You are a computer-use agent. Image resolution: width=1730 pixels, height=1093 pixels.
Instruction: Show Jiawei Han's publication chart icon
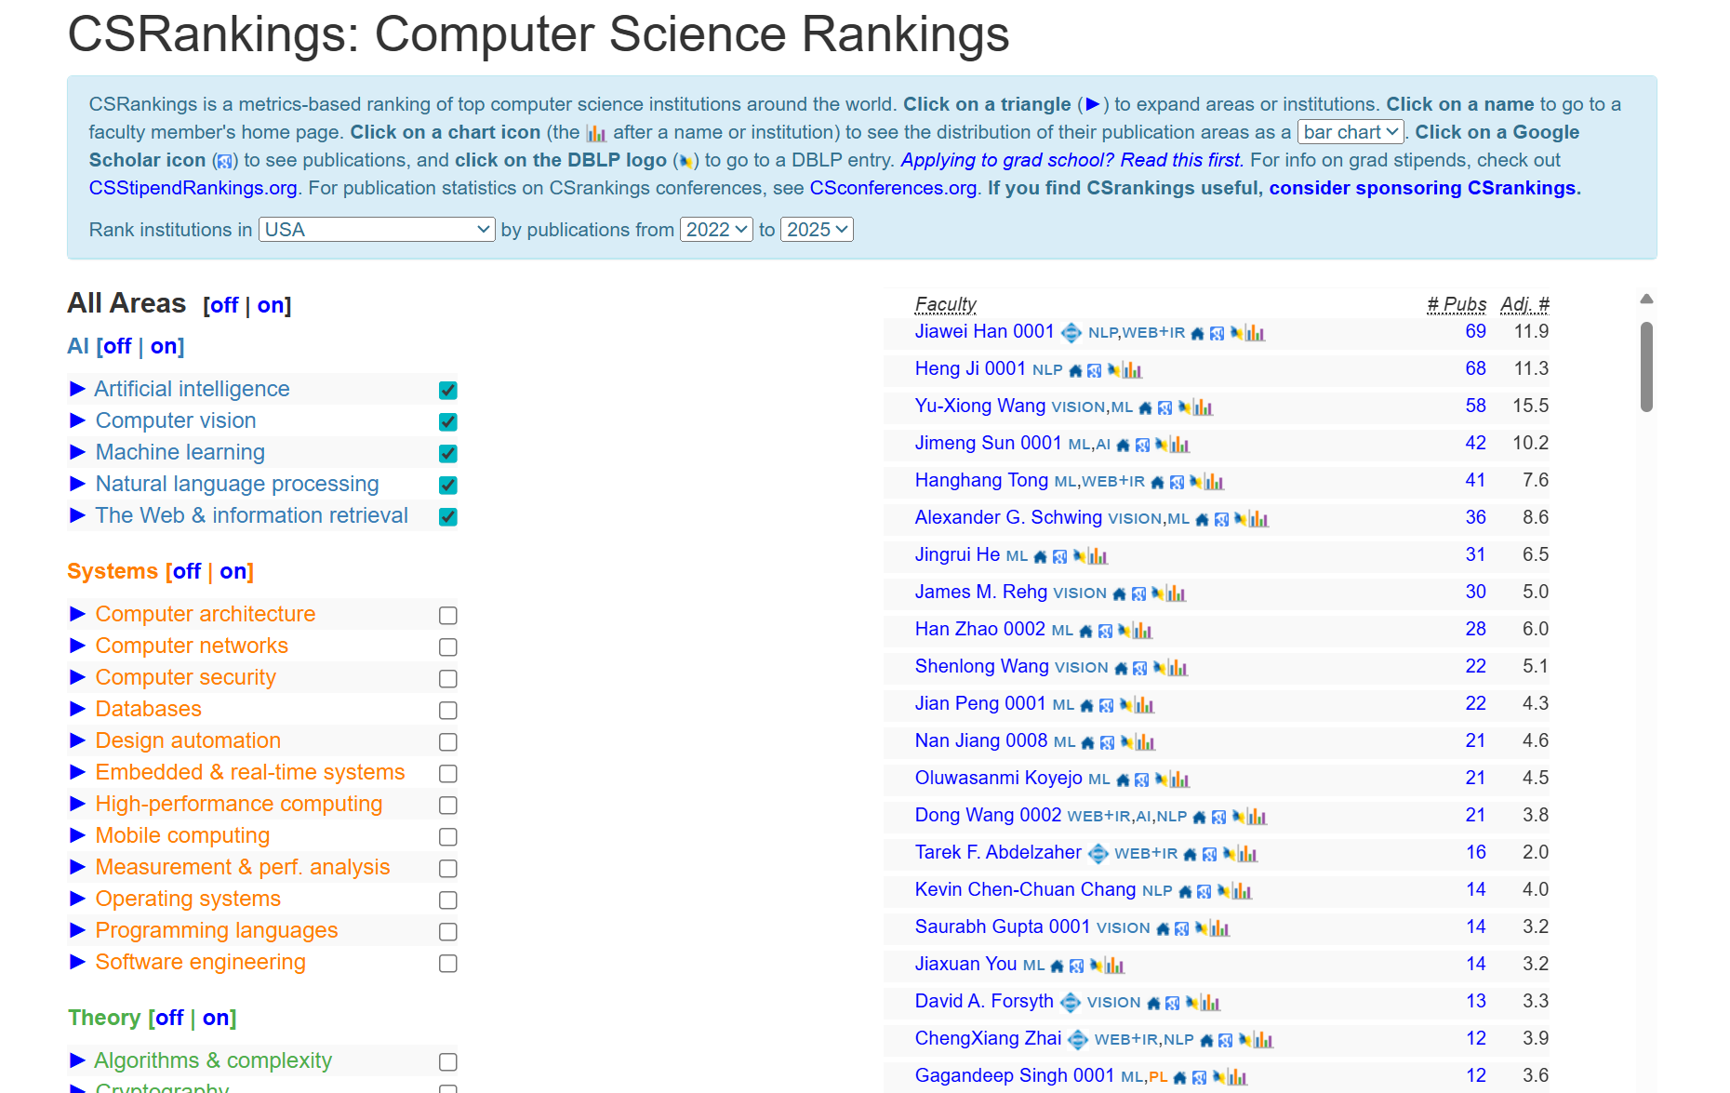click(1256, 333)
